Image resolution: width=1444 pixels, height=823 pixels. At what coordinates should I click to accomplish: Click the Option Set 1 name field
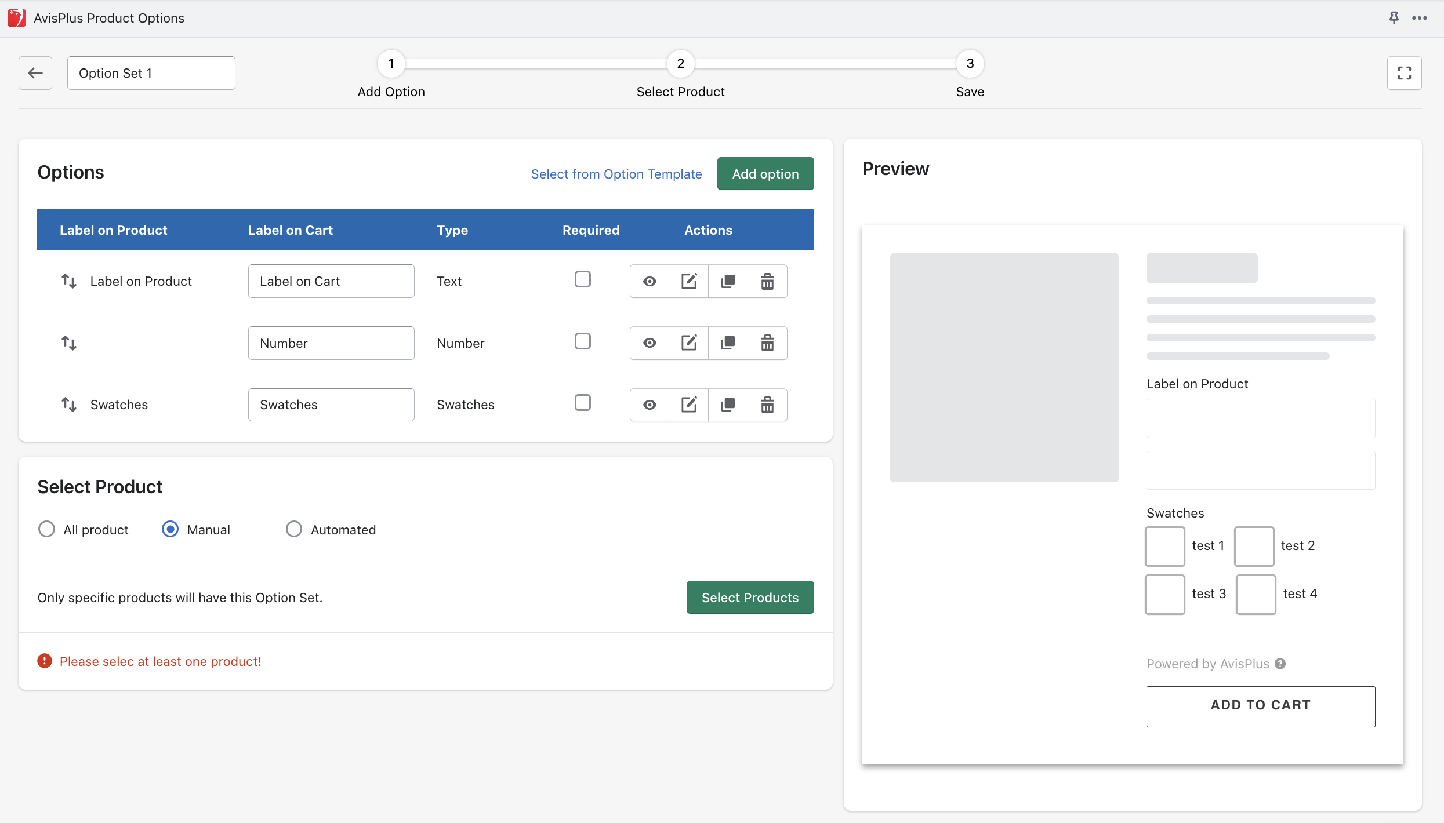151,73
